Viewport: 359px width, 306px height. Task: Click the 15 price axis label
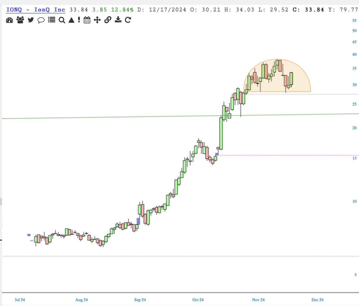(x=354, y=158)
